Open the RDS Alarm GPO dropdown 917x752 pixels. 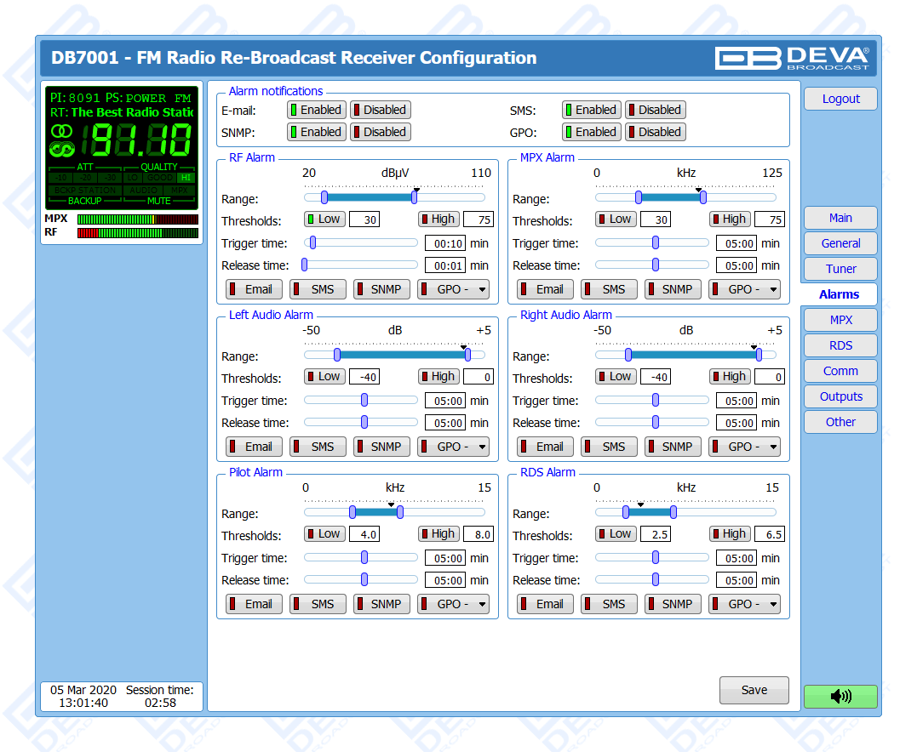pos(744,604)
